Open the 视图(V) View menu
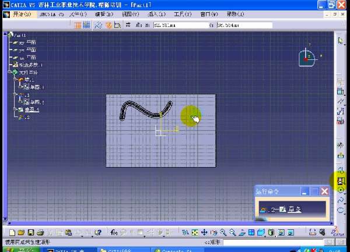Viewport: 350px width, 252px height. pos(130,15)
